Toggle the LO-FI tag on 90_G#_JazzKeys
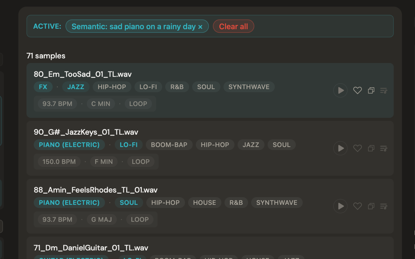This screenshot has height=259, width=415. click(128, 145)
